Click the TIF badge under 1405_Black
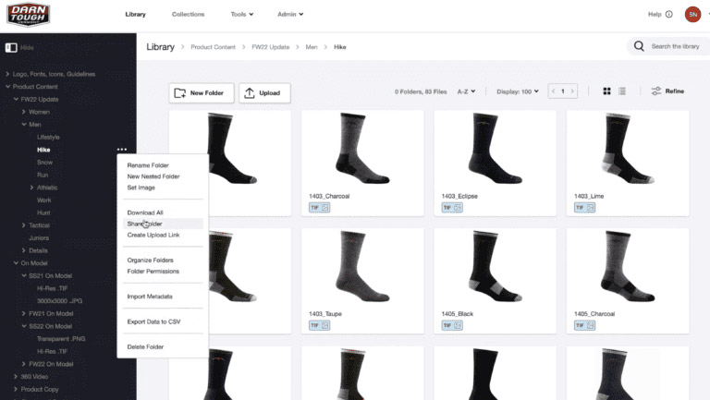This screenshot has width=710, height=400. [x=452, y=325]
